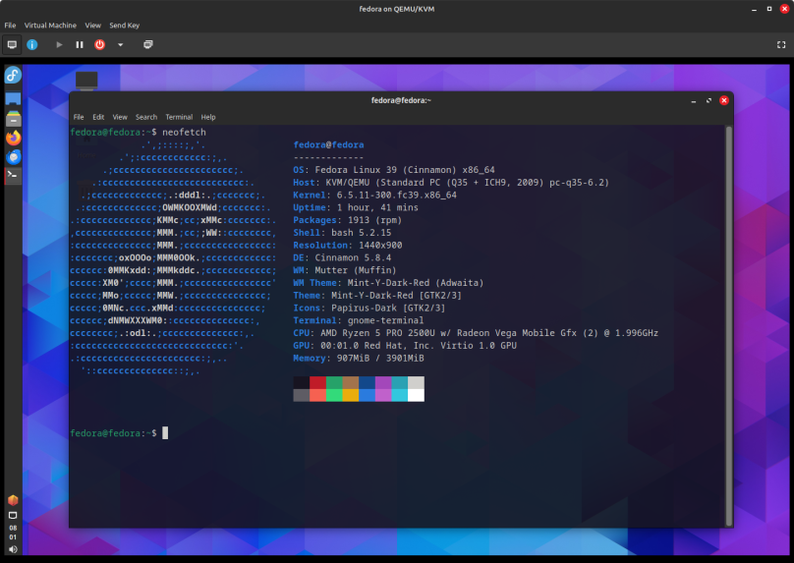Click the 'fedora on QEMU/KVM' title bar
The height and width of the screenshot is (563, 794).
[396, 9]
